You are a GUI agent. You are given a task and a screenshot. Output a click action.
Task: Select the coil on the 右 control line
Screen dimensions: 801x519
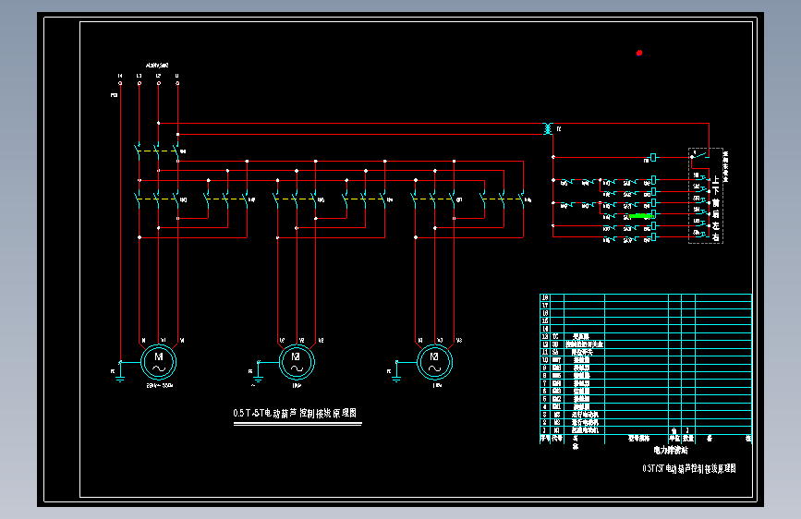tap(653, 237)
